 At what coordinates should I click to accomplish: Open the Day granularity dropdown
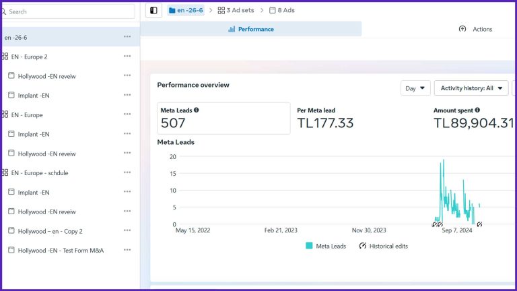(x=415, y=88)
